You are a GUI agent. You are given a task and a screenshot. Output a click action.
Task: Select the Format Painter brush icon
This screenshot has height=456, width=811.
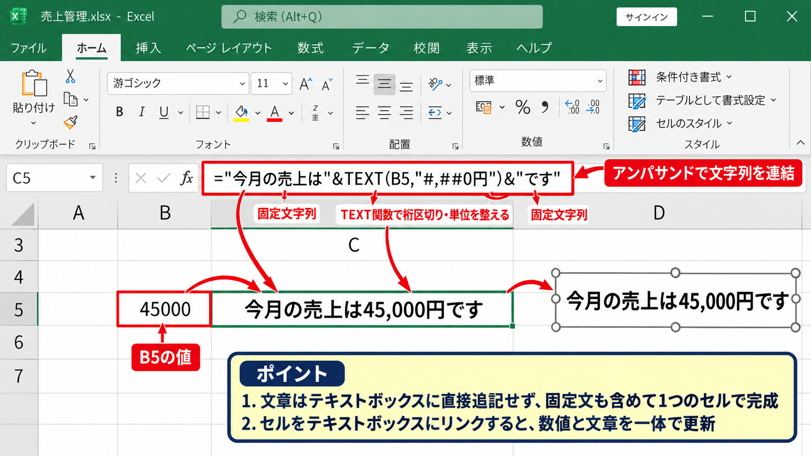pos(71,122)
